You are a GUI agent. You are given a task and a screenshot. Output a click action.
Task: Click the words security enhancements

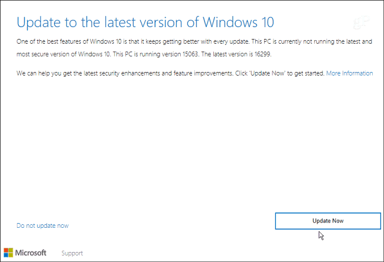pos(129,73)
